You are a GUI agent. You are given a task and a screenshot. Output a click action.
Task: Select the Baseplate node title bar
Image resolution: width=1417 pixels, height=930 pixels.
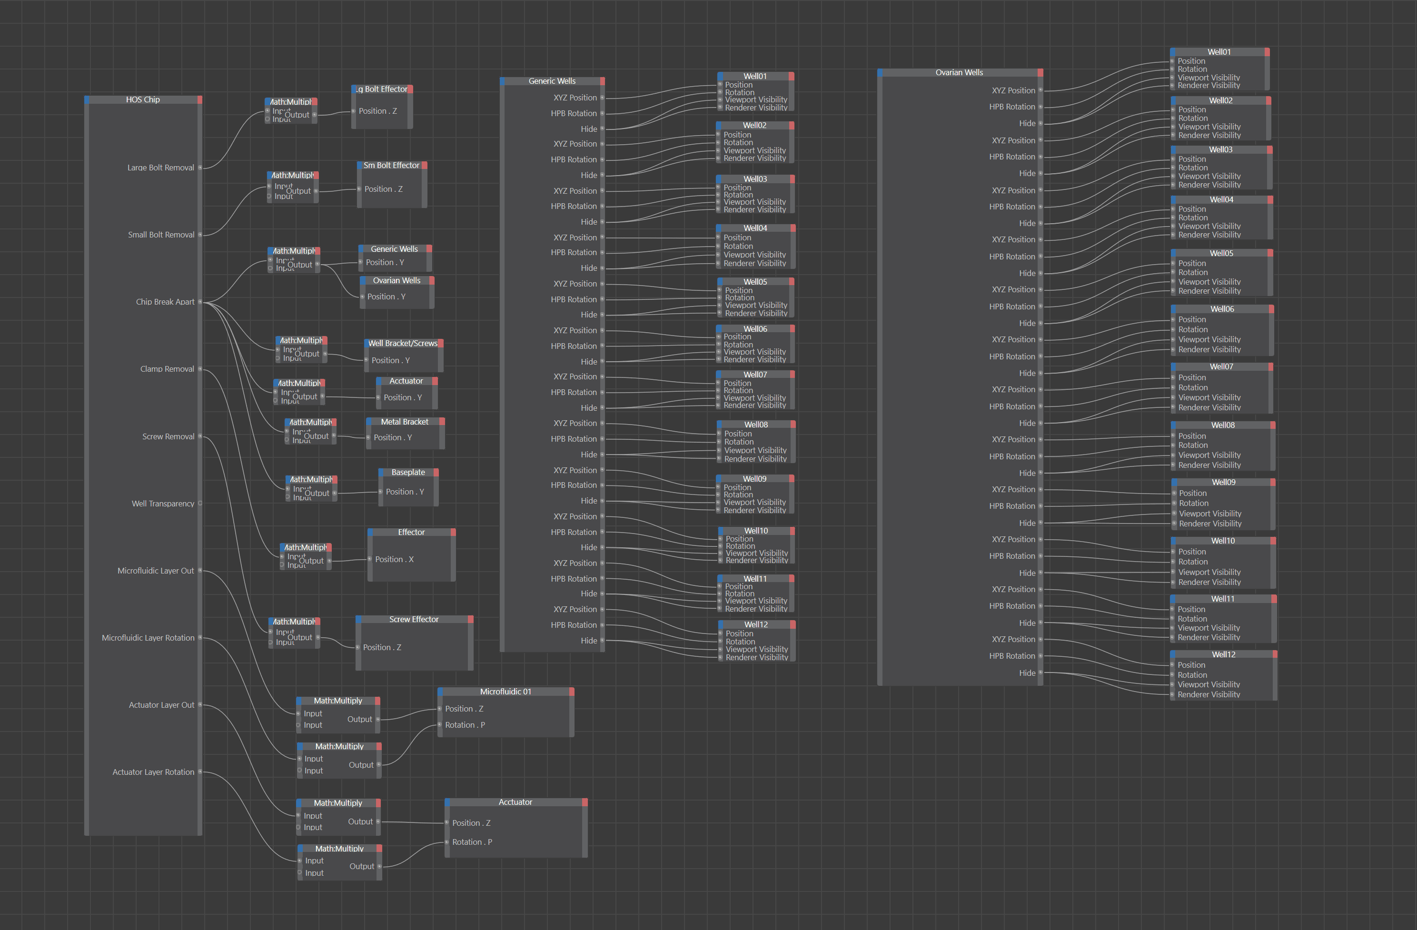coord(408,473)
